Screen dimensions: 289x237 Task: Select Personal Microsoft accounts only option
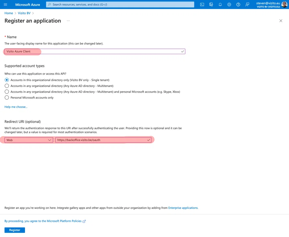(7, 98)
